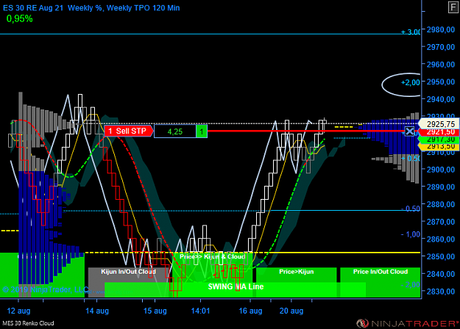The width and height of the screenshot is (460, 329).
Task: Click the 16 aug date label
Action: (x=250, y=311)
